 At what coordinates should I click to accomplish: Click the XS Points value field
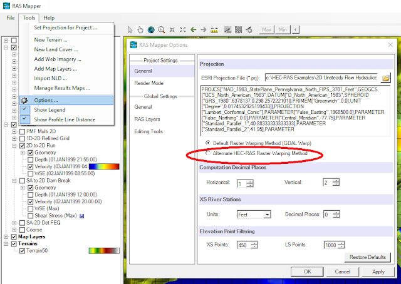click(x=244, y=245)
